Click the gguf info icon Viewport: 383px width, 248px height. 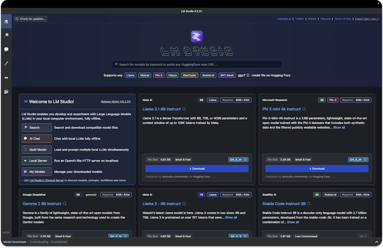coord(248,75)
